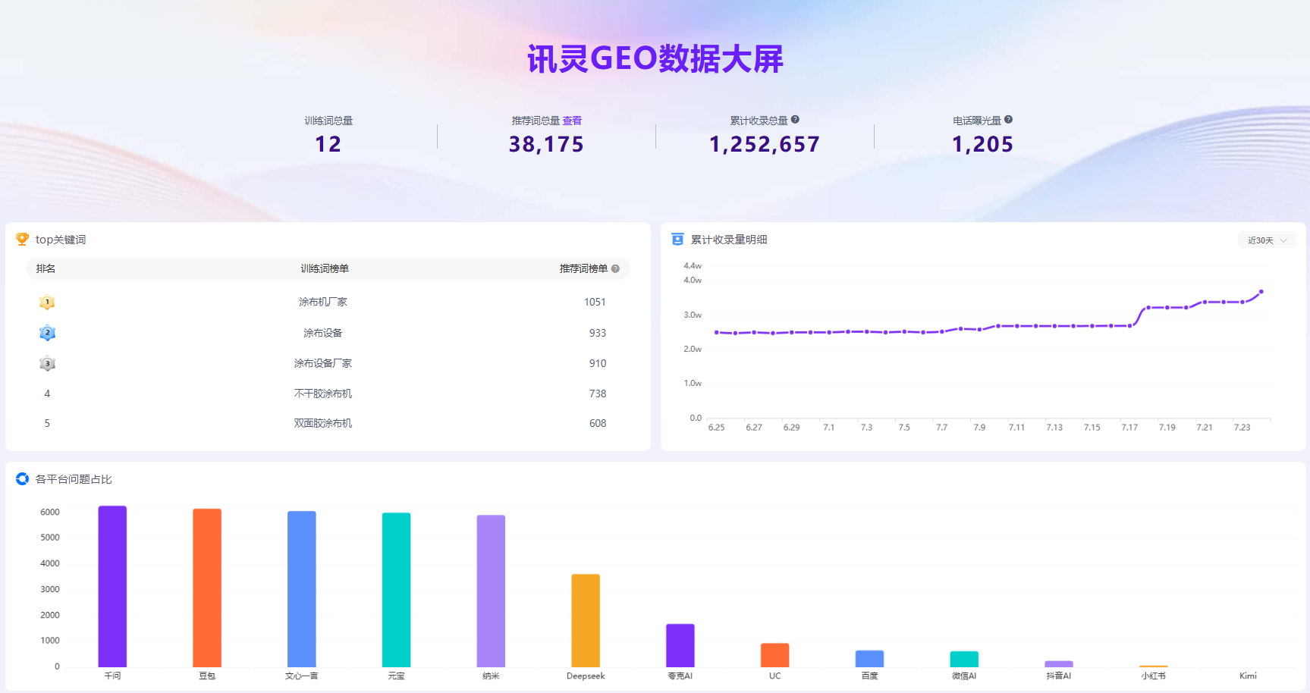
Task: Click the Deepseek yellow bar
Action: click(586, 621)
